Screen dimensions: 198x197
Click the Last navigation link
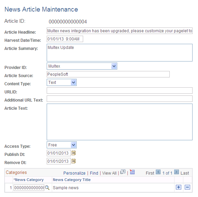(185, 173)
